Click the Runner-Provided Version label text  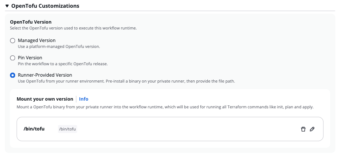pos(45,75)
